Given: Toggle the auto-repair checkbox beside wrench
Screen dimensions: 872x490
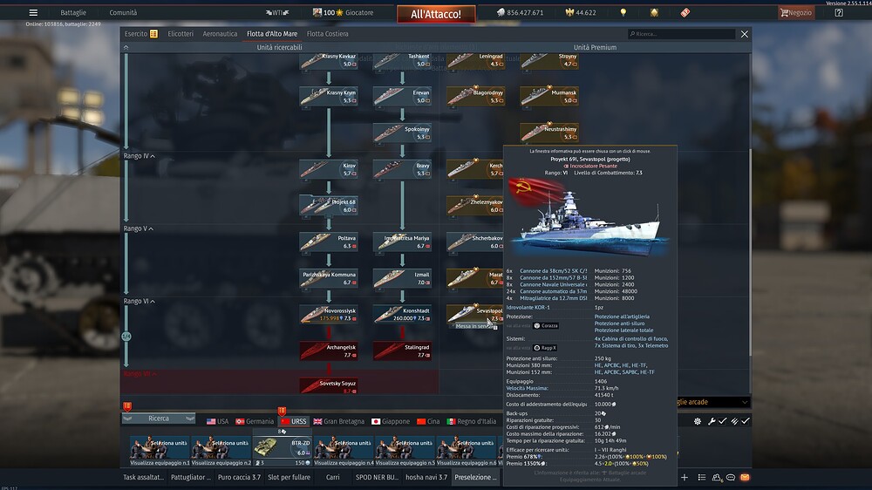Looking at the screenshot, I should coord(722,422).
